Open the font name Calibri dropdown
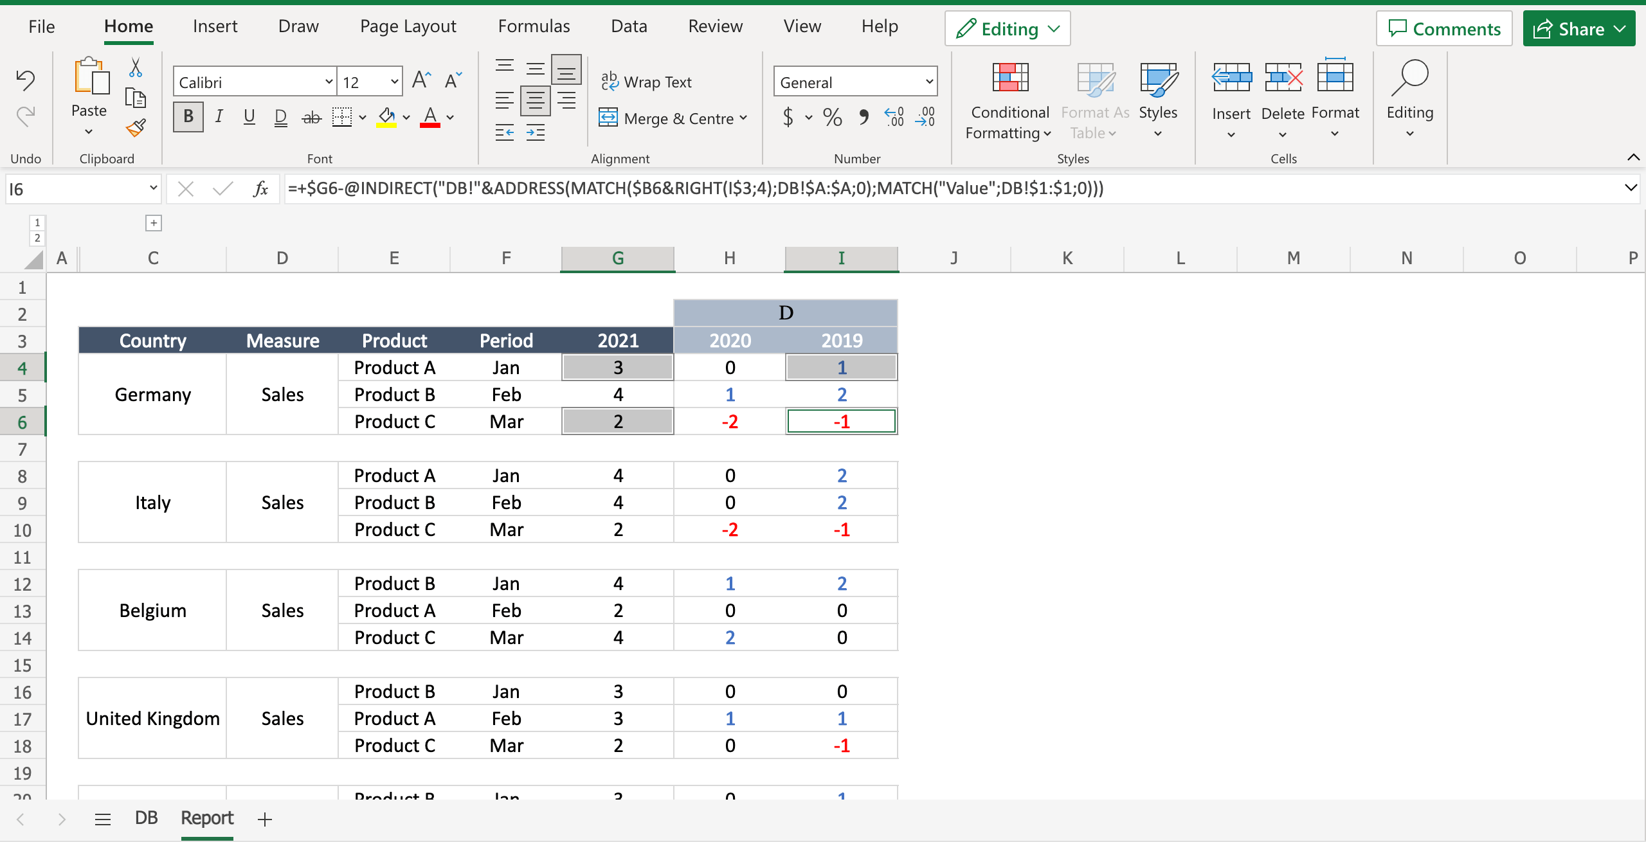The image size is (1646, 842). 329,82
